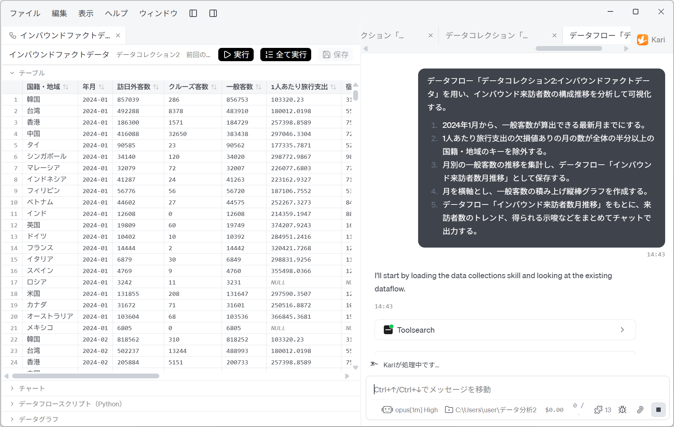
Task: Select メキシコ cell in row 21
Action: coord(50,328)
